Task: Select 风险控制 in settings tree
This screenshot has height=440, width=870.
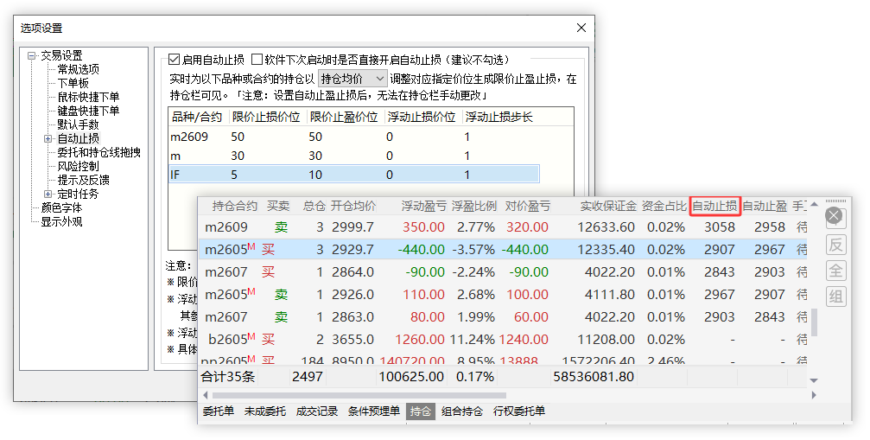Action: tap(78, 166)
